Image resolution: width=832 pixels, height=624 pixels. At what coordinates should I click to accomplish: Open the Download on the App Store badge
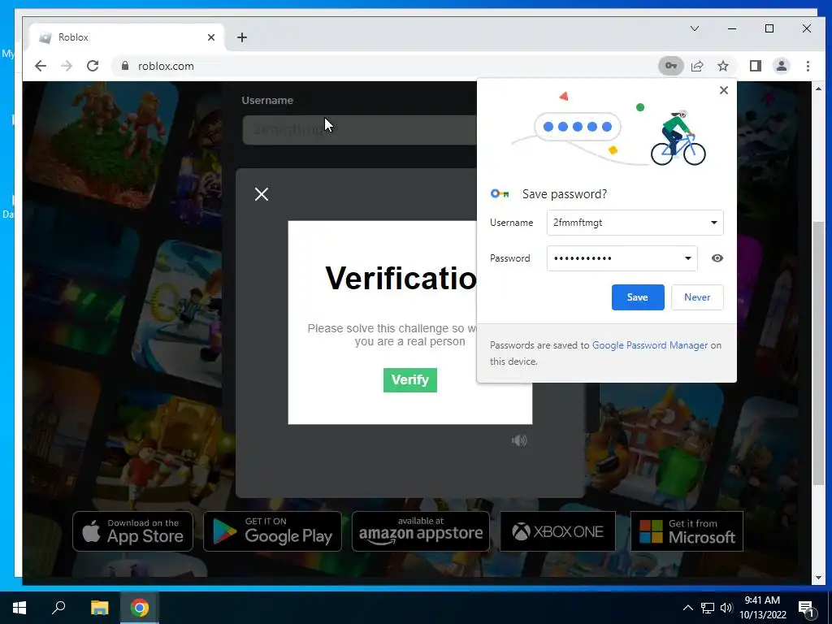pos(132,531)
